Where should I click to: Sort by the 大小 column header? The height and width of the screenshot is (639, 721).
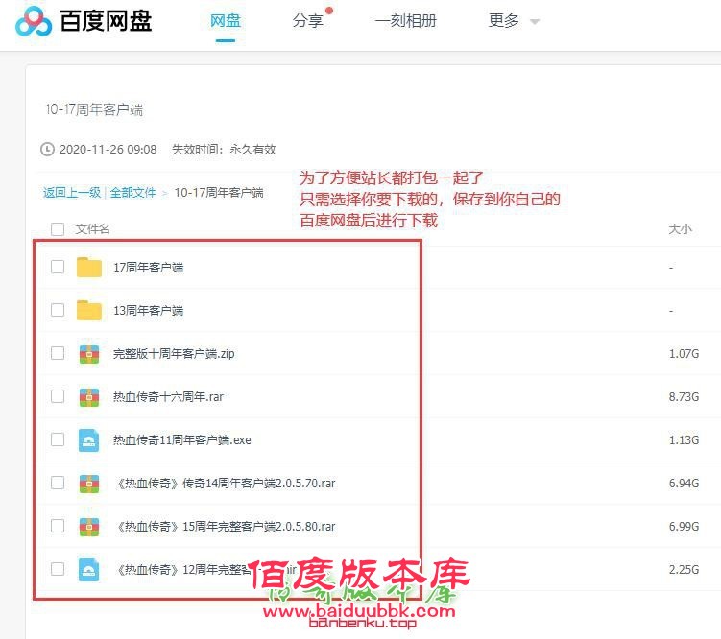pos(680,229)
